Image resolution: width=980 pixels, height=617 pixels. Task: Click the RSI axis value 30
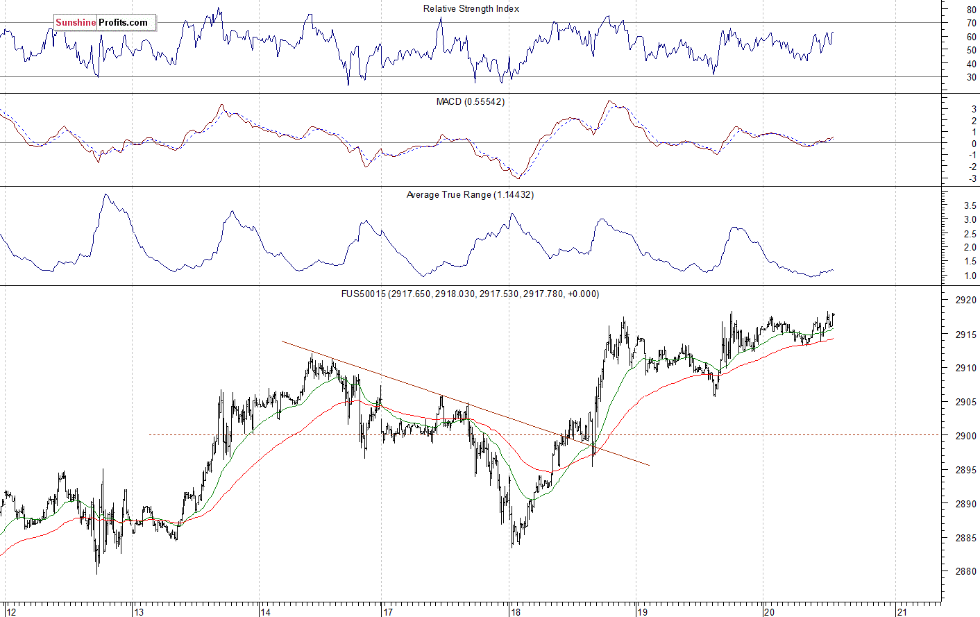(971, 77)
